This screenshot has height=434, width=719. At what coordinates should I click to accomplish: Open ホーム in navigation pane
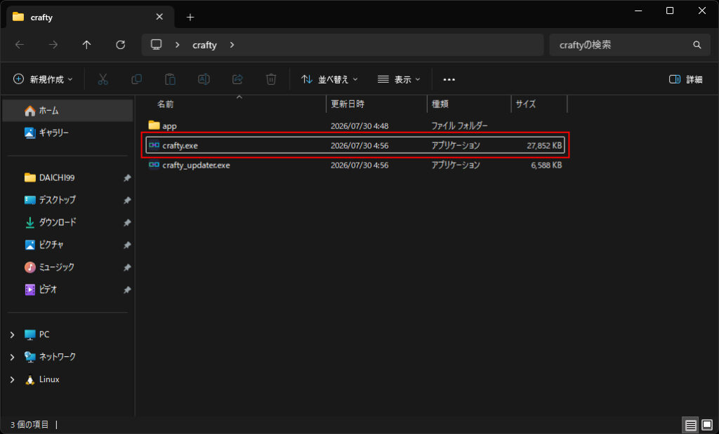click(x=67, y=111)
